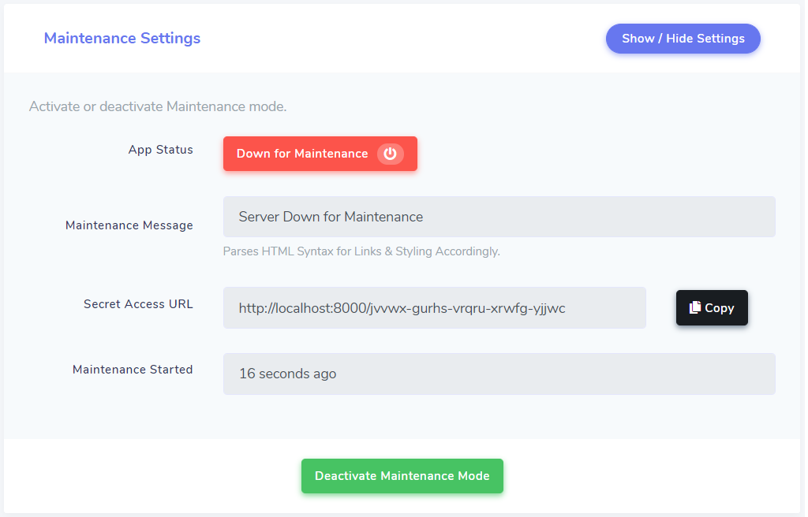Click the Server Down for Maintenance message text
Screen dimensions: 808x517
coord(331,217)
